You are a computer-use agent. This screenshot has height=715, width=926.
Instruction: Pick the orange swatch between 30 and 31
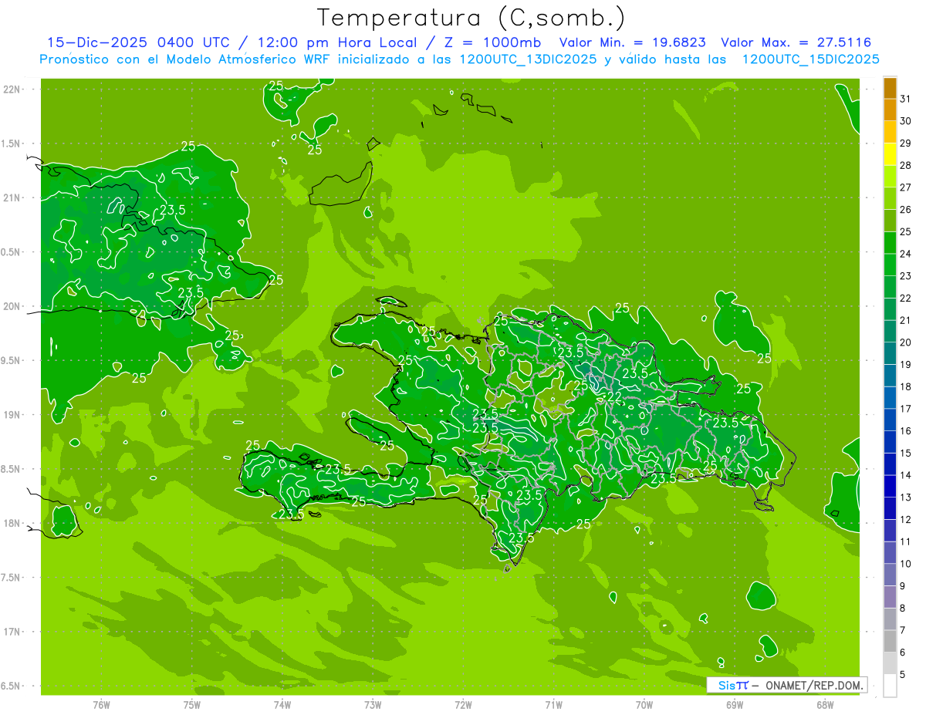(x=891, y=110)
